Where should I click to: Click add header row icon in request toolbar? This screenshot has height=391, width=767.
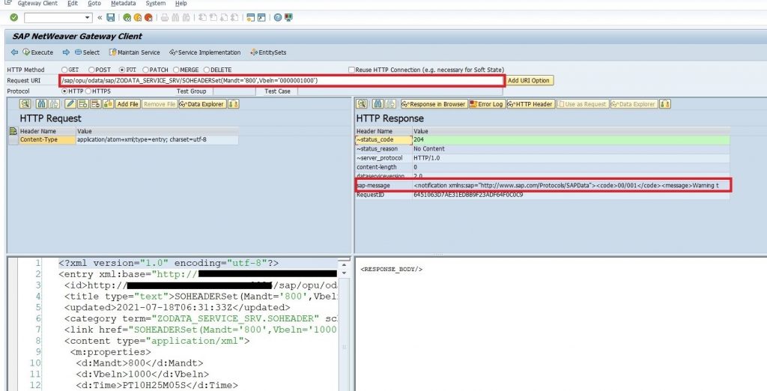83,104
